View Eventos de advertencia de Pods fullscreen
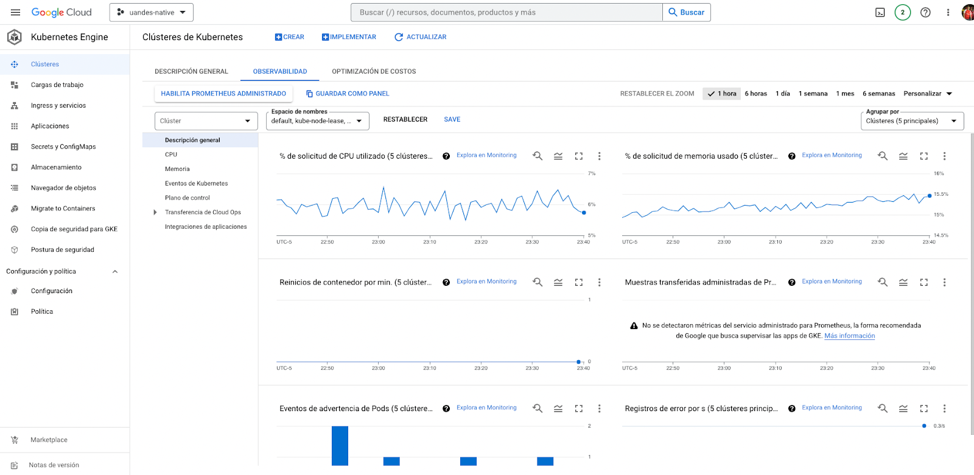 coord(579,409)
